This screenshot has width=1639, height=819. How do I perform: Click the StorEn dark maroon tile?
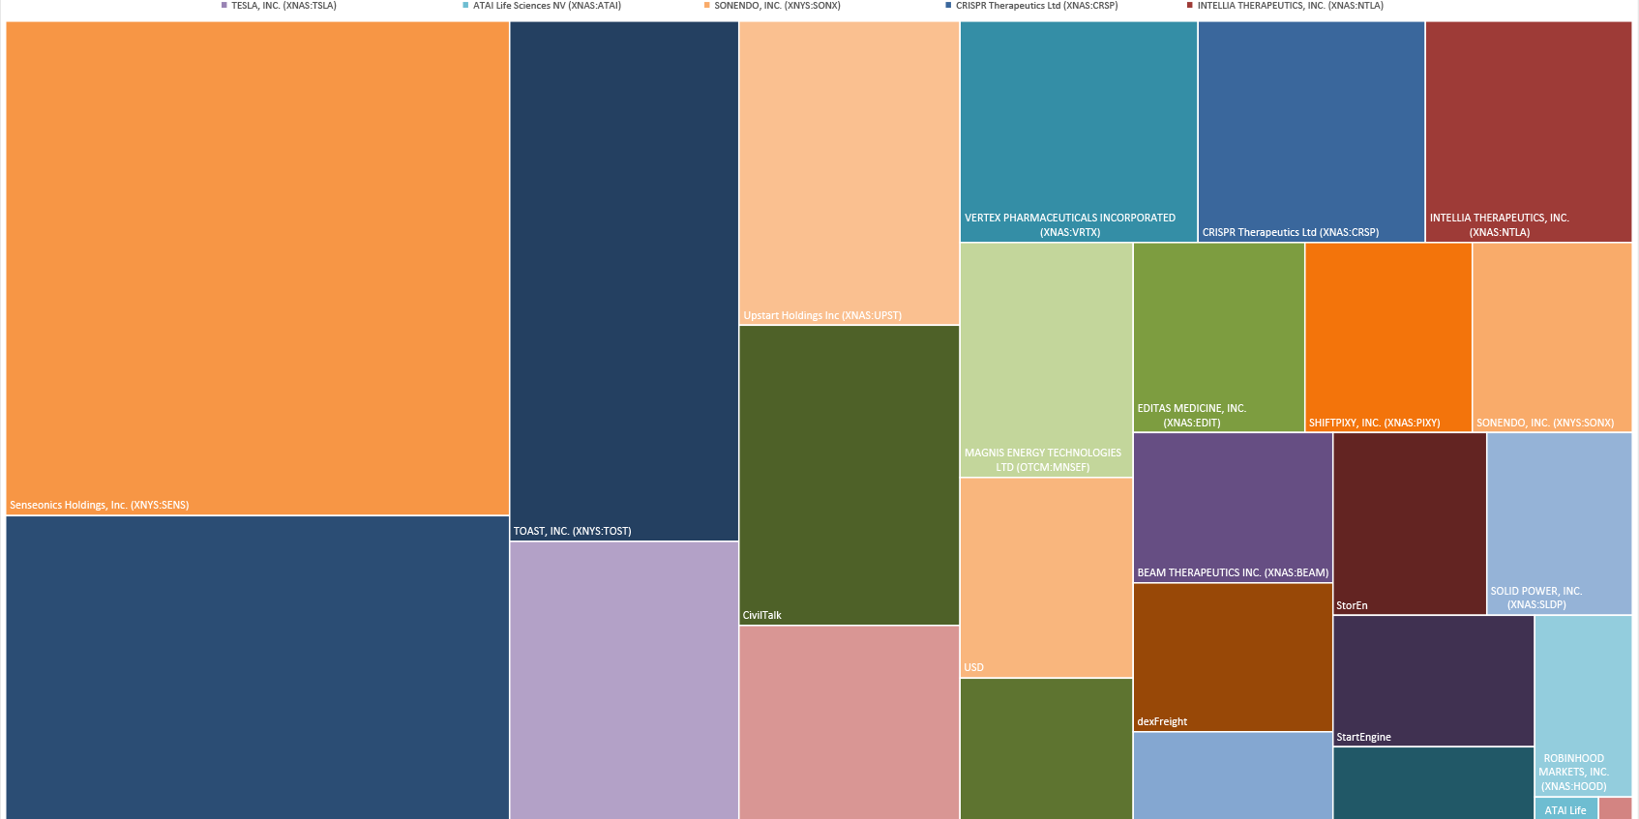coord(1409,522)
